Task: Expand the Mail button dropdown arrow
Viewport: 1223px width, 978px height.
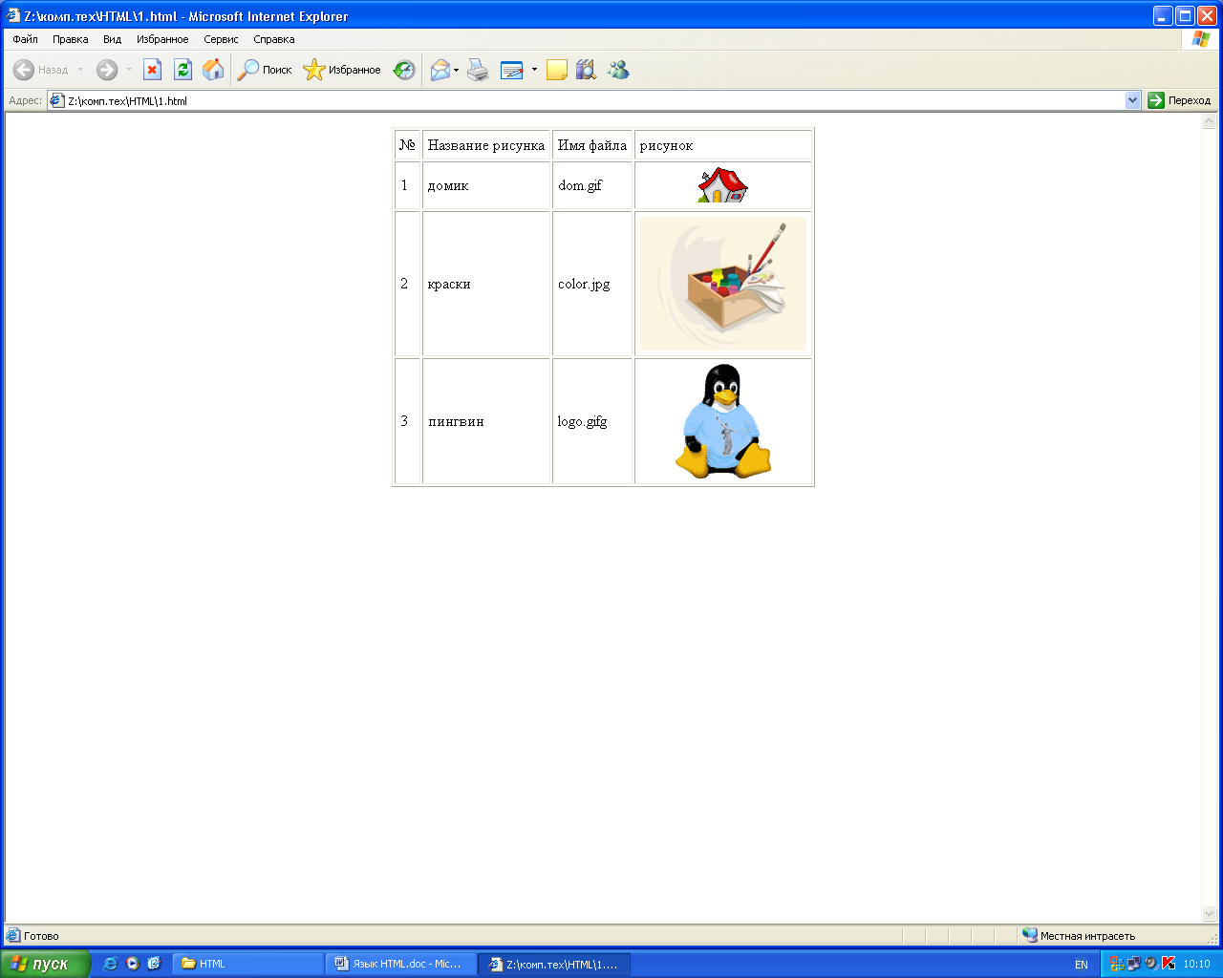Action: click(x=456, y=70)
